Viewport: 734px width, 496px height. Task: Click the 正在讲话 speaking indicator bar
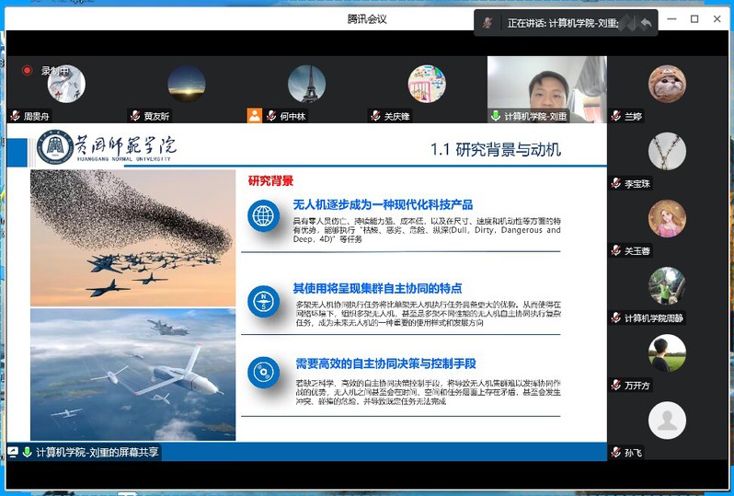[561, 23]
